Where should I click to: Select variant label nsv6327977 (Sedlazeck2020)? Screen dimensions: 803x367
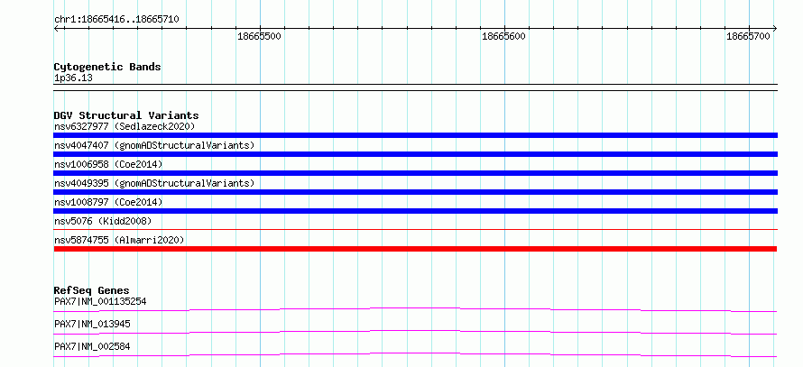click(125, 126)
